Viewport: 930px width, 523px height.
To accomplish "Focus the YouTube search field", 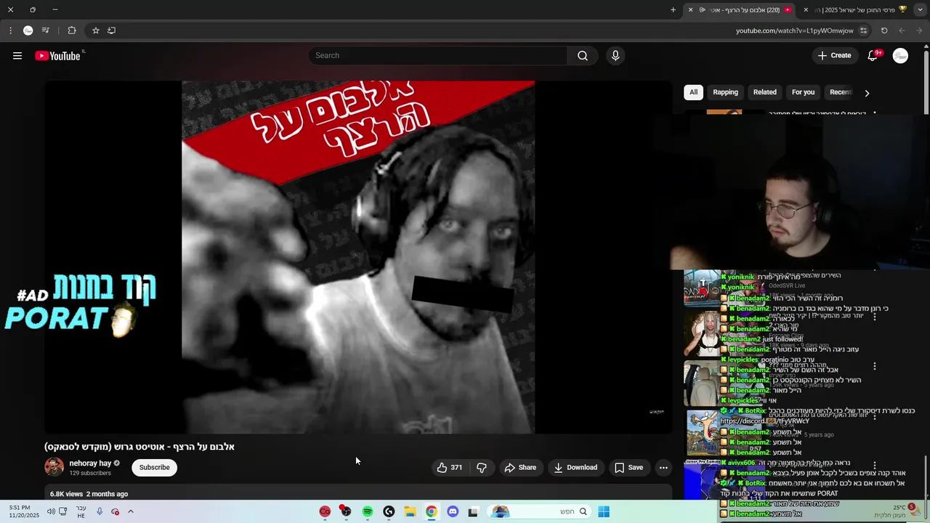I will (438, 56).
